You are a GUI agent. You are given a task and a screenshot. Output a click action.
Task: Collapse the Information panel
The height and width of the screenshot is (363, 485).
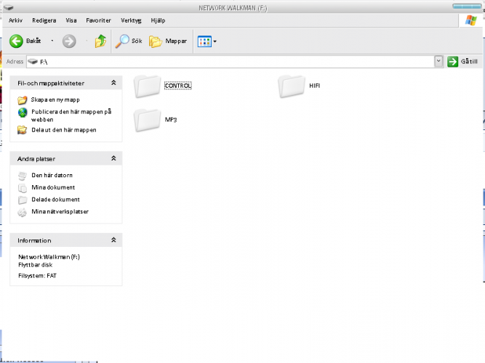coord(113,240)
